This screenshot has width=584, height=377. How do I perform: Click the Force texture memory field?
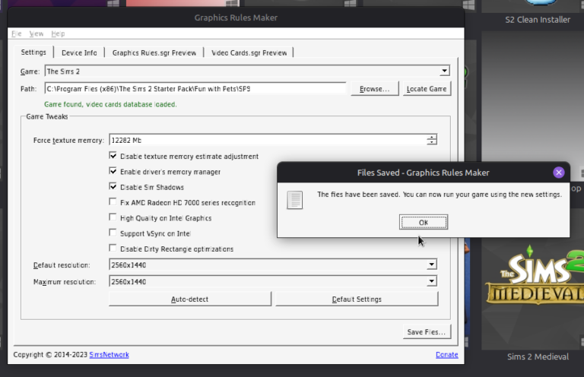point(268,140)
